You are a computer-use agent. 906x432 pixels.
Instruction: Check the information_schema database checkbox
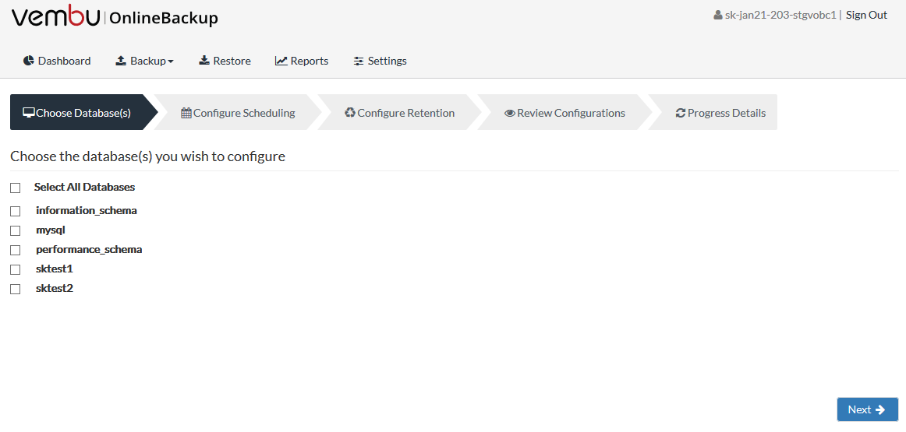pyautogui.click(x=15, y=211)
